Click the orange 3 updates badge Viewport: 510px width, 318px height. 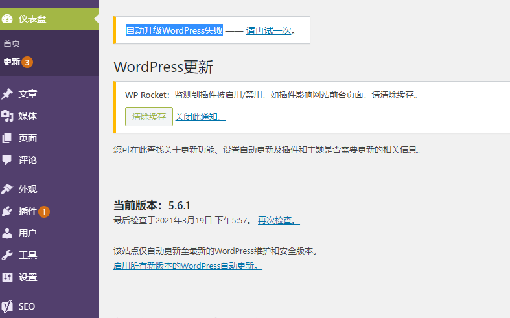tap(27, 62)
